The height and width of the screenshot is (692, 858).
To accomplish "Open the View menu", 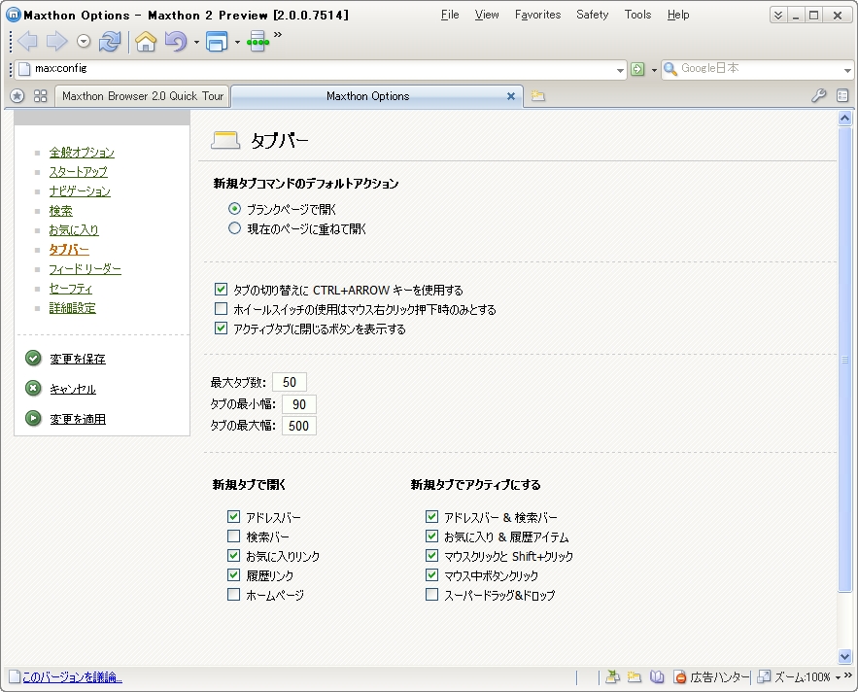I will pos(487,15).
